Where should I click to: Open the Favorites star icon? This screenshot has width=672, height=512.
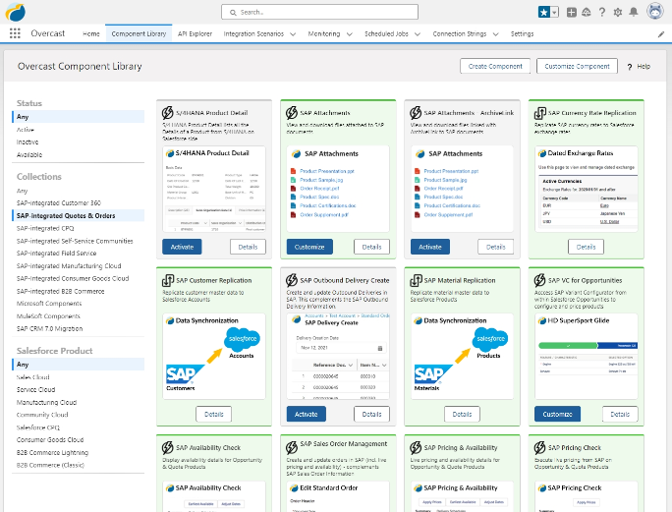(544, 12)
